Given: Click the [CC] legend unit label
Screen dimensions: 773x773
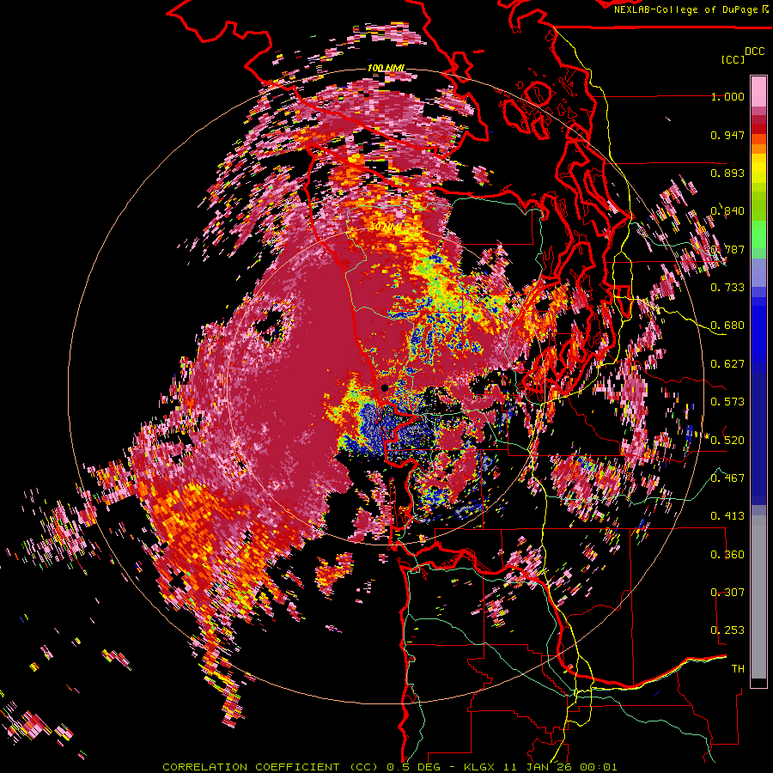Looking at the screenshot, I should (x=733, y=59).
